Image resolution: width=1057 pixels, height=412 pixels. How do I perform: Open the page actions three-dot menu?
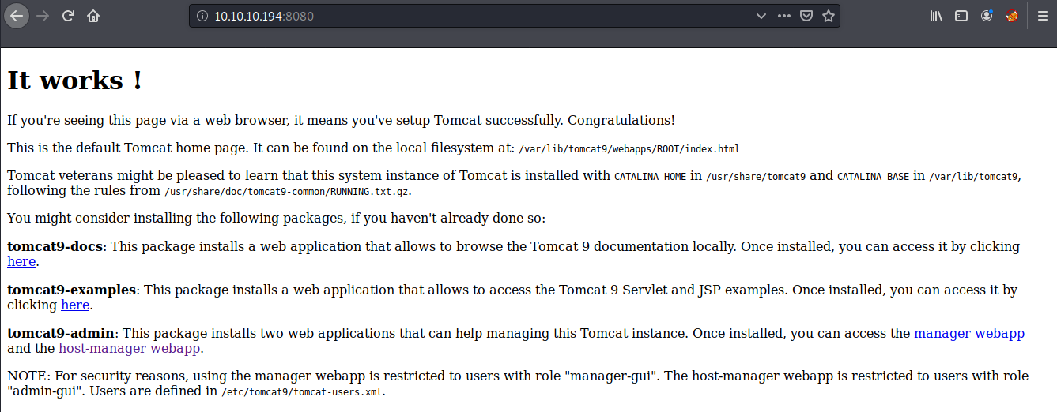pyautogui.click(x=783, y=16)
